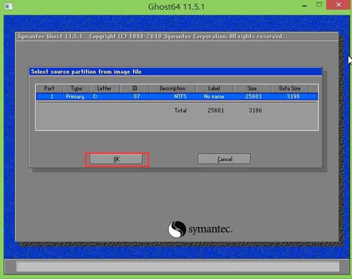Click the Letter column header
This screenshot has width=352, height=279.
[x=105, y=88]
